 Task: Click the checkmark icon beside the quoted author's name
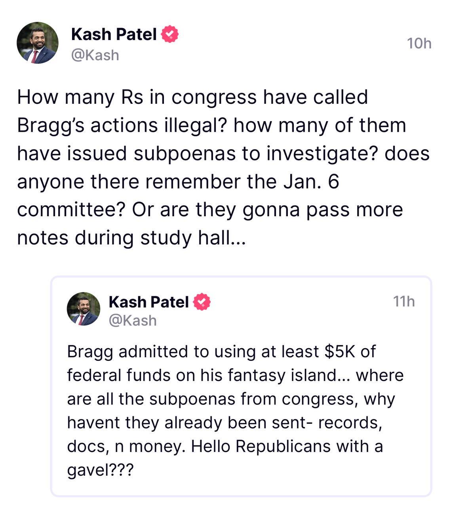pos(201,302)
